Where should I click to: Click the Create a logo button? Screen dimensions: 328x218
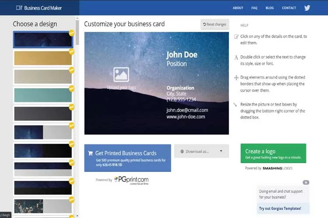(273, 153)
